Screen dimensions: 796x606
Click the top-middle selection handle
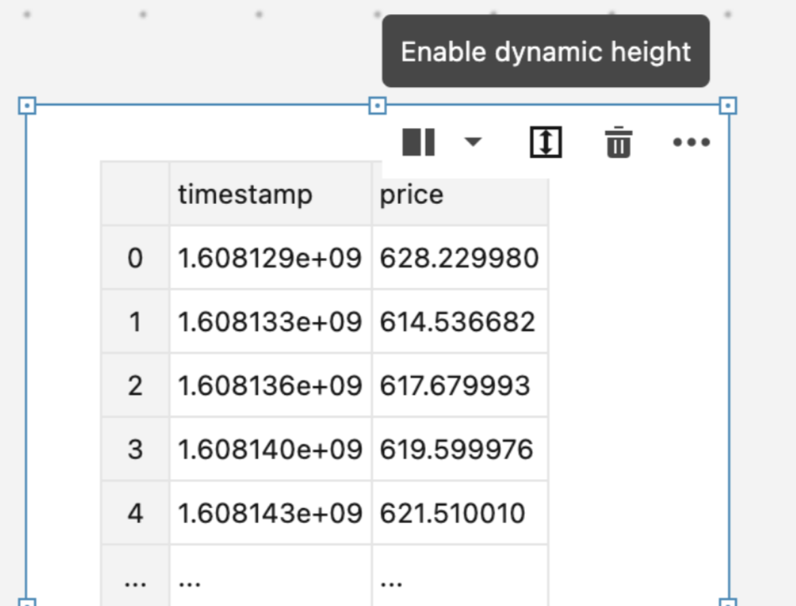click(x=378, y=105)
